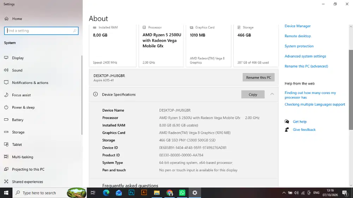Viewport: 353px width, 198px height.
Task: Click the Give feedback person icon
Action: tap(287, 130)
